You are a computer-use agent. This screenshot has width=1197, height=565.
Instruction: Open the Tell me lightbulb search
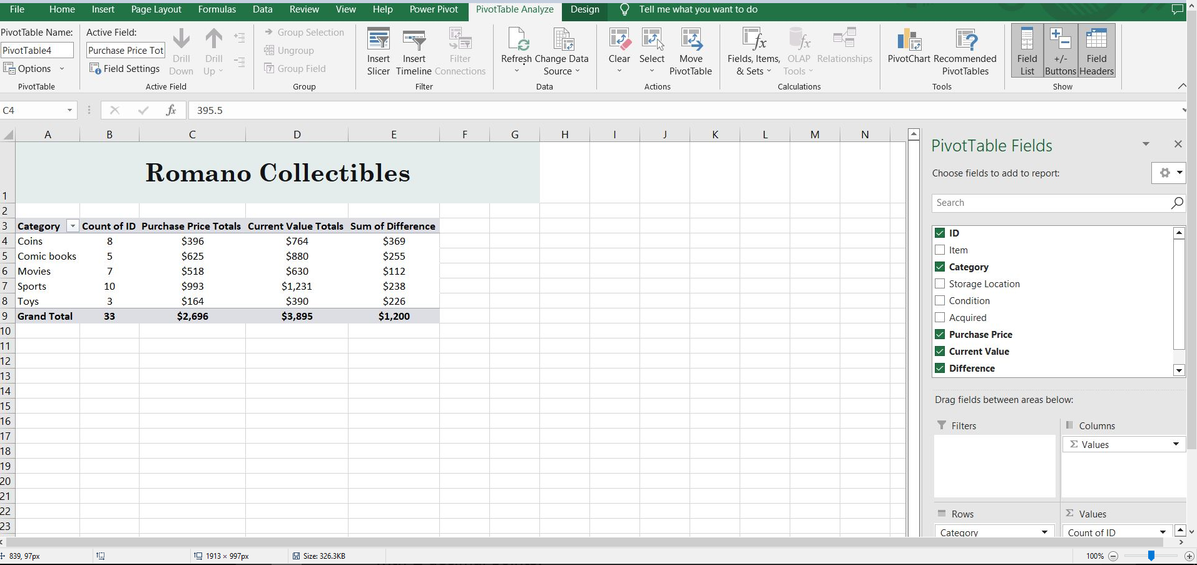pos(624,9)
